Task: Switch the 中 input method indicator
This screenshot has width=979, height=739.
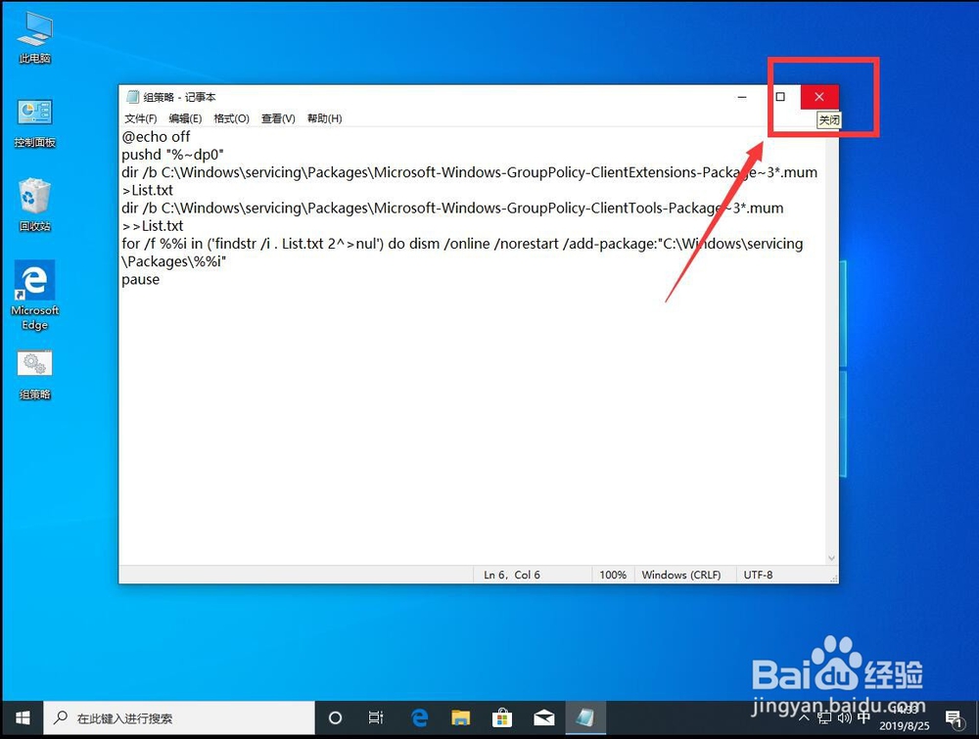Action: point(863,717)
